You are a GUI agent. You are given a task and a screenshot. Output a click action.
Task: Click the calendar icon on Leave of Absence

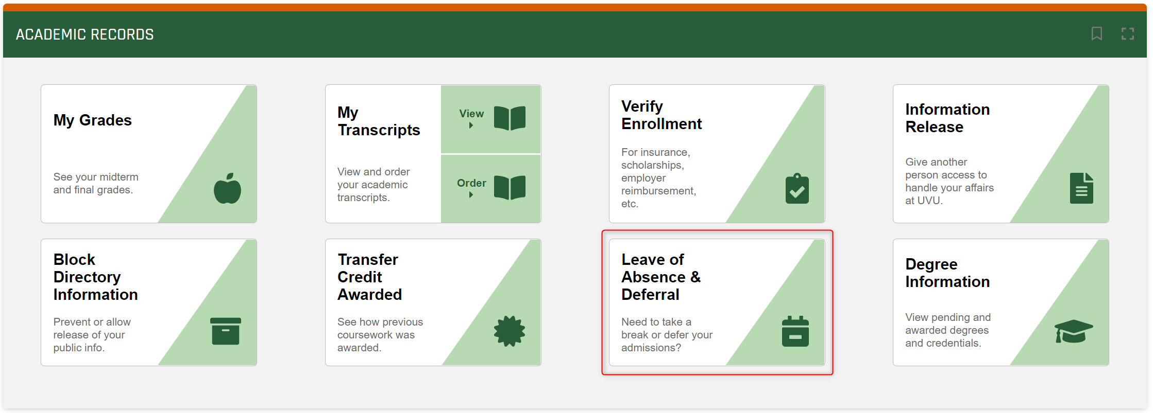[795, 331]
